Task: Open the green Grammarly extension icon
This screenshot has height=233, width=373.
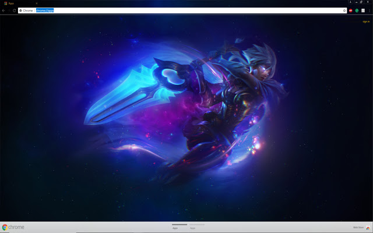Action: click(x=357, y=10)
